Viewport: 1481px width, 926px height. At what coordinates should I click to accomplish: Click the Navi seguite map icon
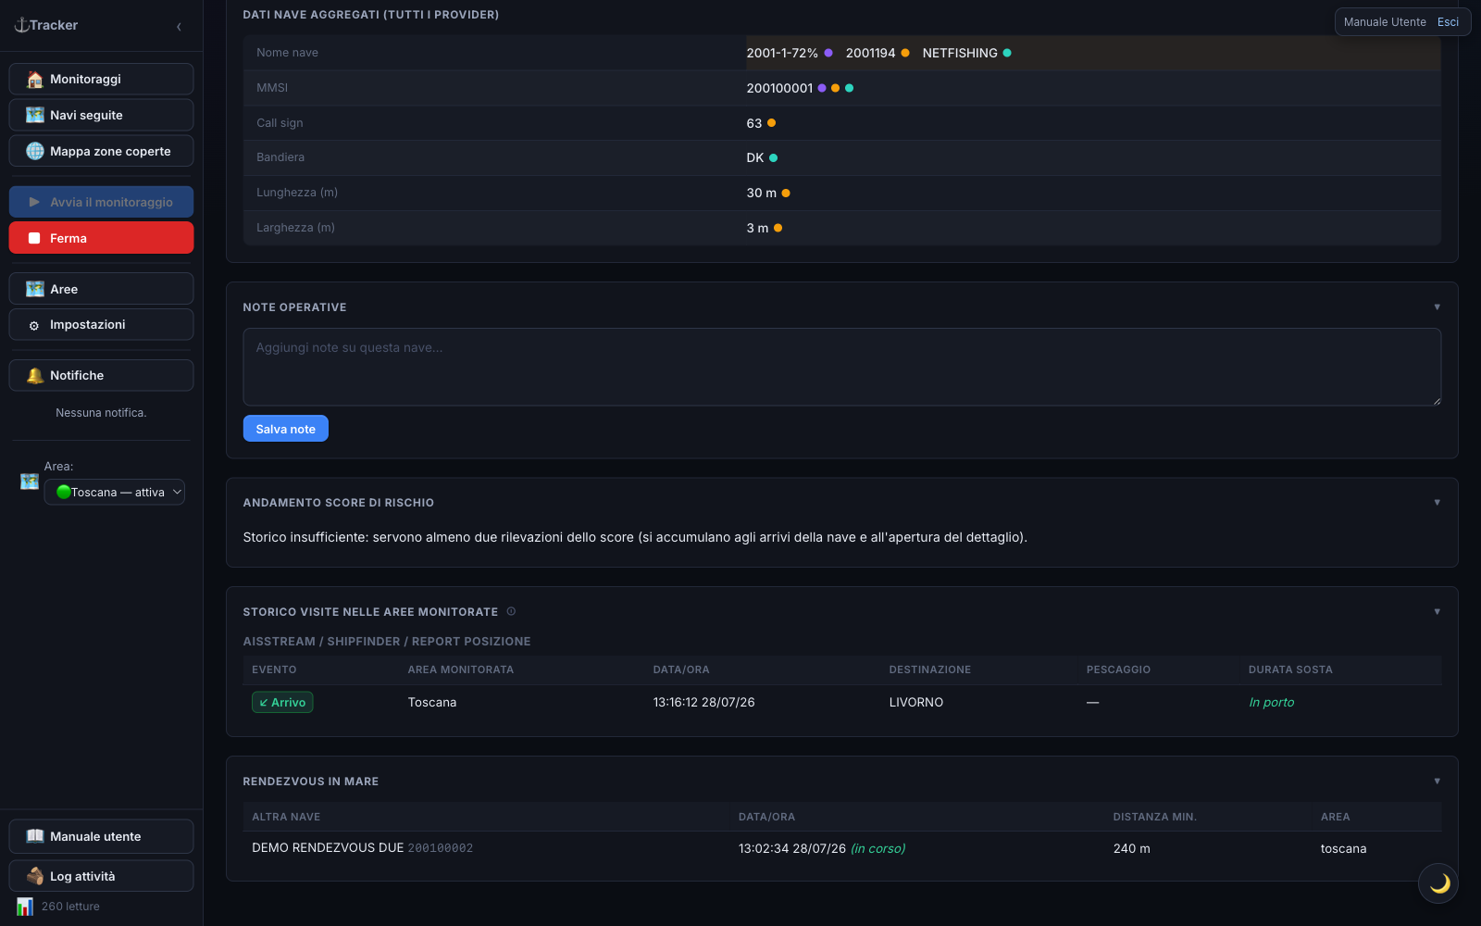pos(35,115)
